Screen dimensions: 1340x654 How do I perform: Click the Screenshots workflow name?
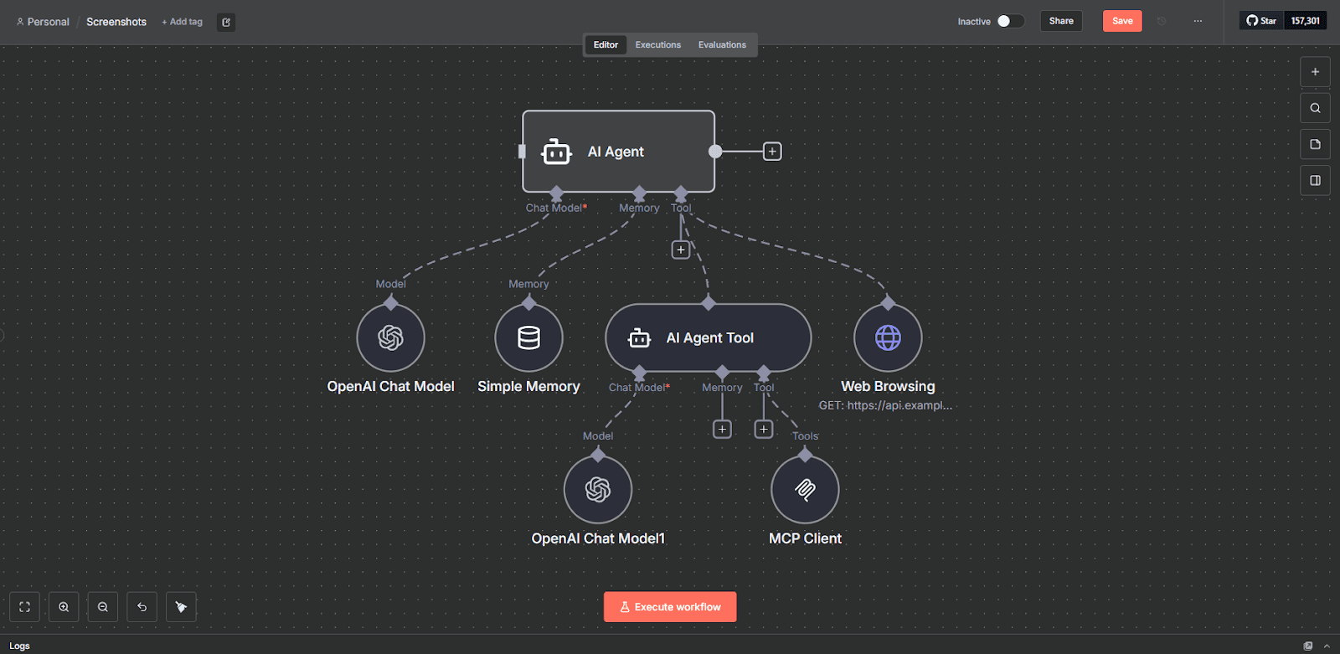(x=116, y=22)
